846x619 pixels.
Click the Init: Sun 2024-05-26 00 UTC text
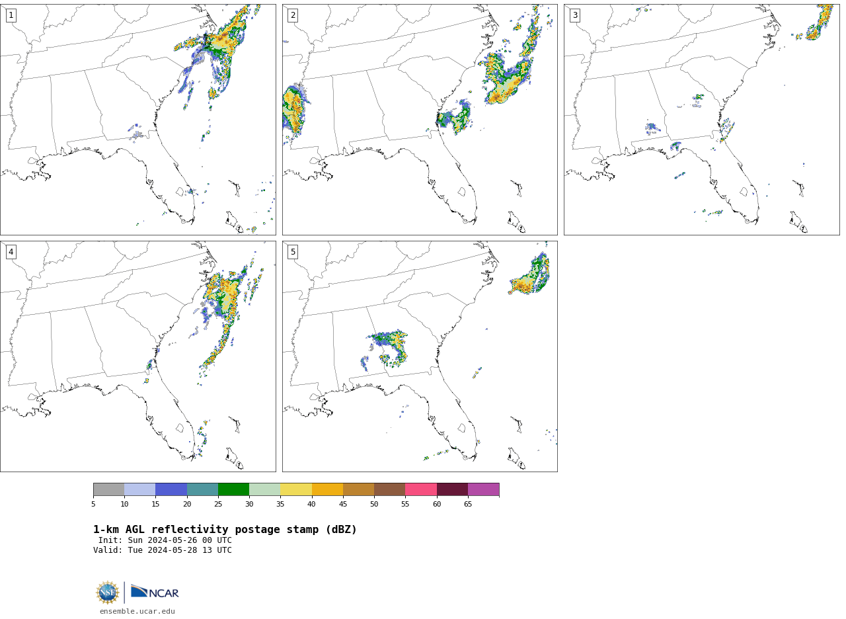tap(165, 540)
